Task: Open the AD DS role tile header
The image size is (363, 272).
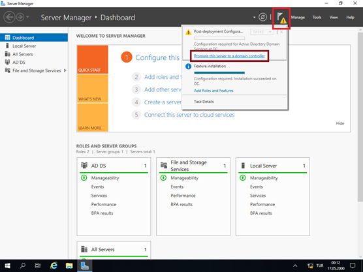Action: coord(114,166)
